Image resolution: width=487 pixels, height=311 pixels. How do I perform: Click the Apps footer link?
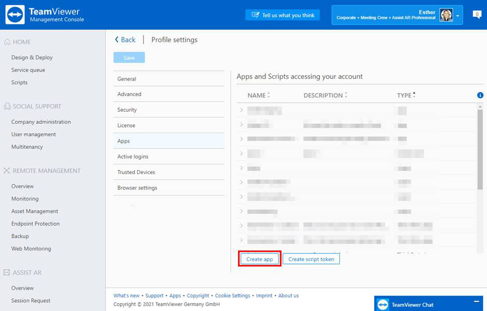175,295
